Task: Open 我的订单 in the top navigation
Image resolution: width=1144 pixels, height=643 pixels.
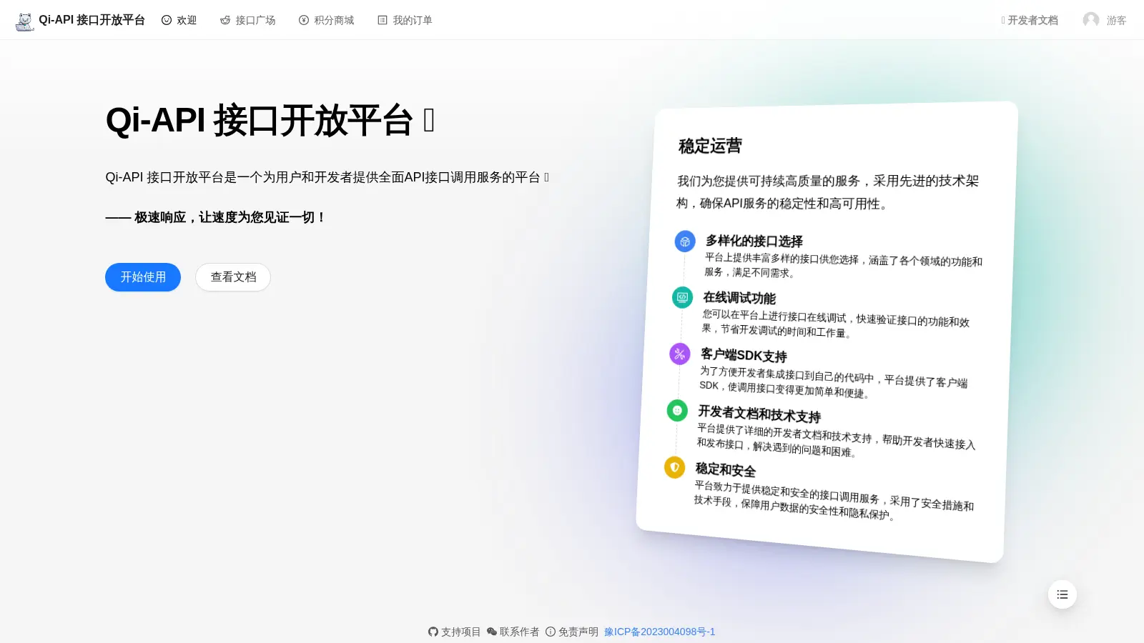Action: (x=405, y=20)
